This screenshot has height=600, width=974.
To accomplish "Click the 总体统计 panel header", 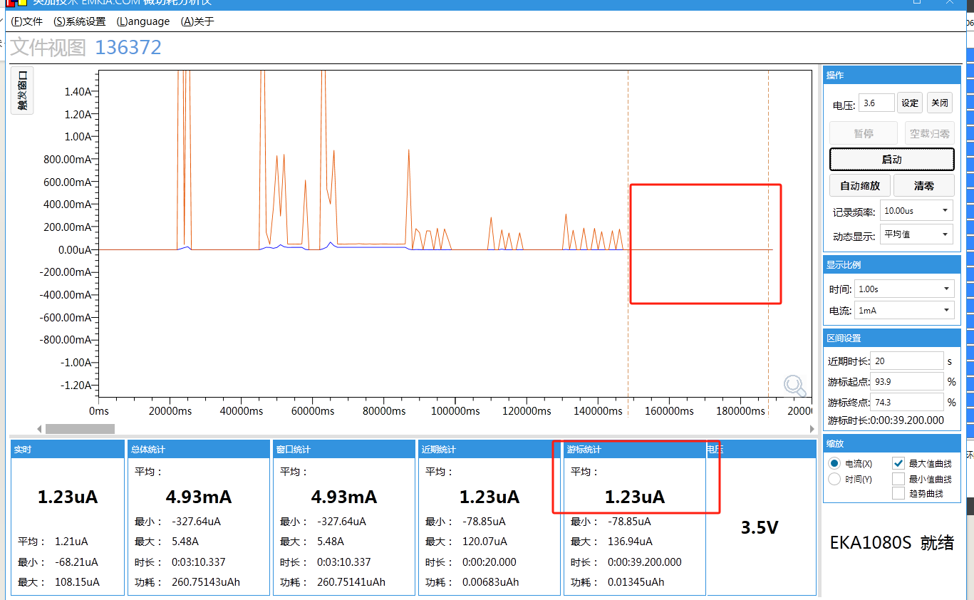I will coord(199,450).
